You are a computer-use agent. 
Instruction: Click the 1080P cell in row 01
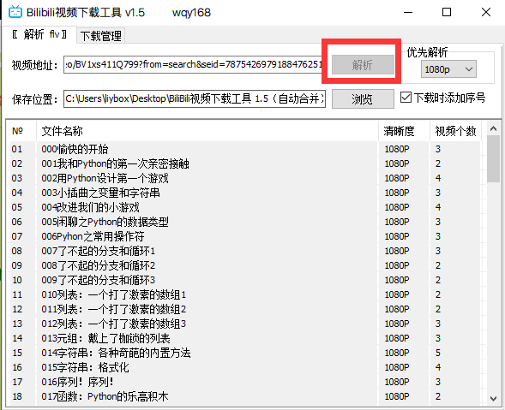(x=397, y=149)
